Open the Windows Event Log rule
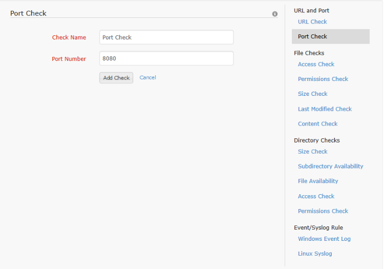The height and width of the screenshot is (269, 384). coord(324,239)
